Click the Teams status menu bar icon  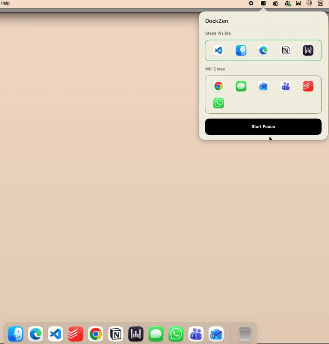287,3
